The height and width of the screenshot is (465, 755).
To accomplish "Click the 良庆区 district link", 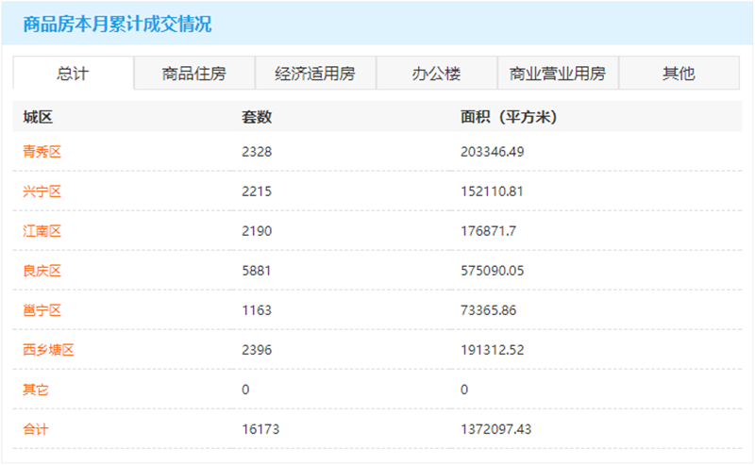I will 42,271.
